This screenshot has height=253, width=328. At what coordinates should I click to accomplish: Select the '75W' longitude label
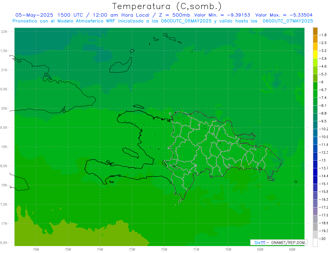(x=68, y=249)
